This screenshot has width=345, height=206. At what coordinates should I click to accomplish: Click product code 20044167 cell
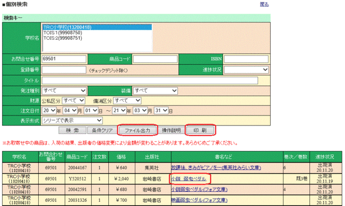77,168
